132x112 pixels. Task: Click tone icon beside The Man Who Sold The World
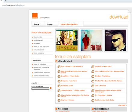93,81
